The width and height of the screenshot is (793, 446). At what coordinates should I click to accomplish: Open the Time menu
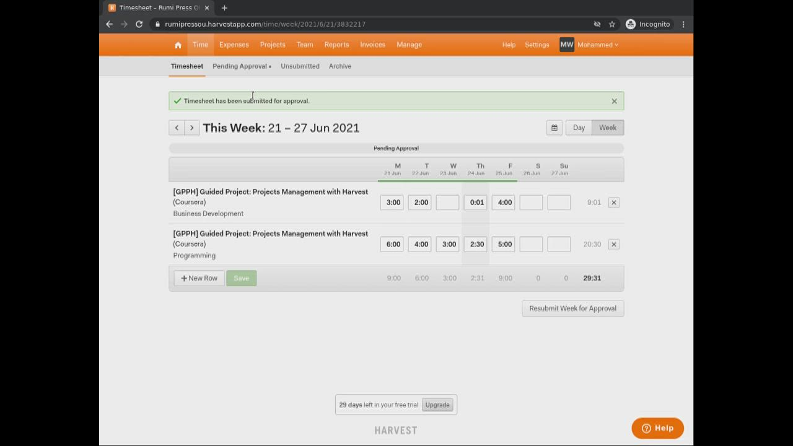coord(200,45)
